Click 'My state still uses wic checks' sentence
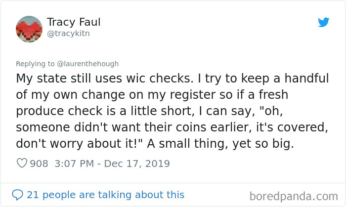This screenshot has width=346, height=207. pos(105,79)
